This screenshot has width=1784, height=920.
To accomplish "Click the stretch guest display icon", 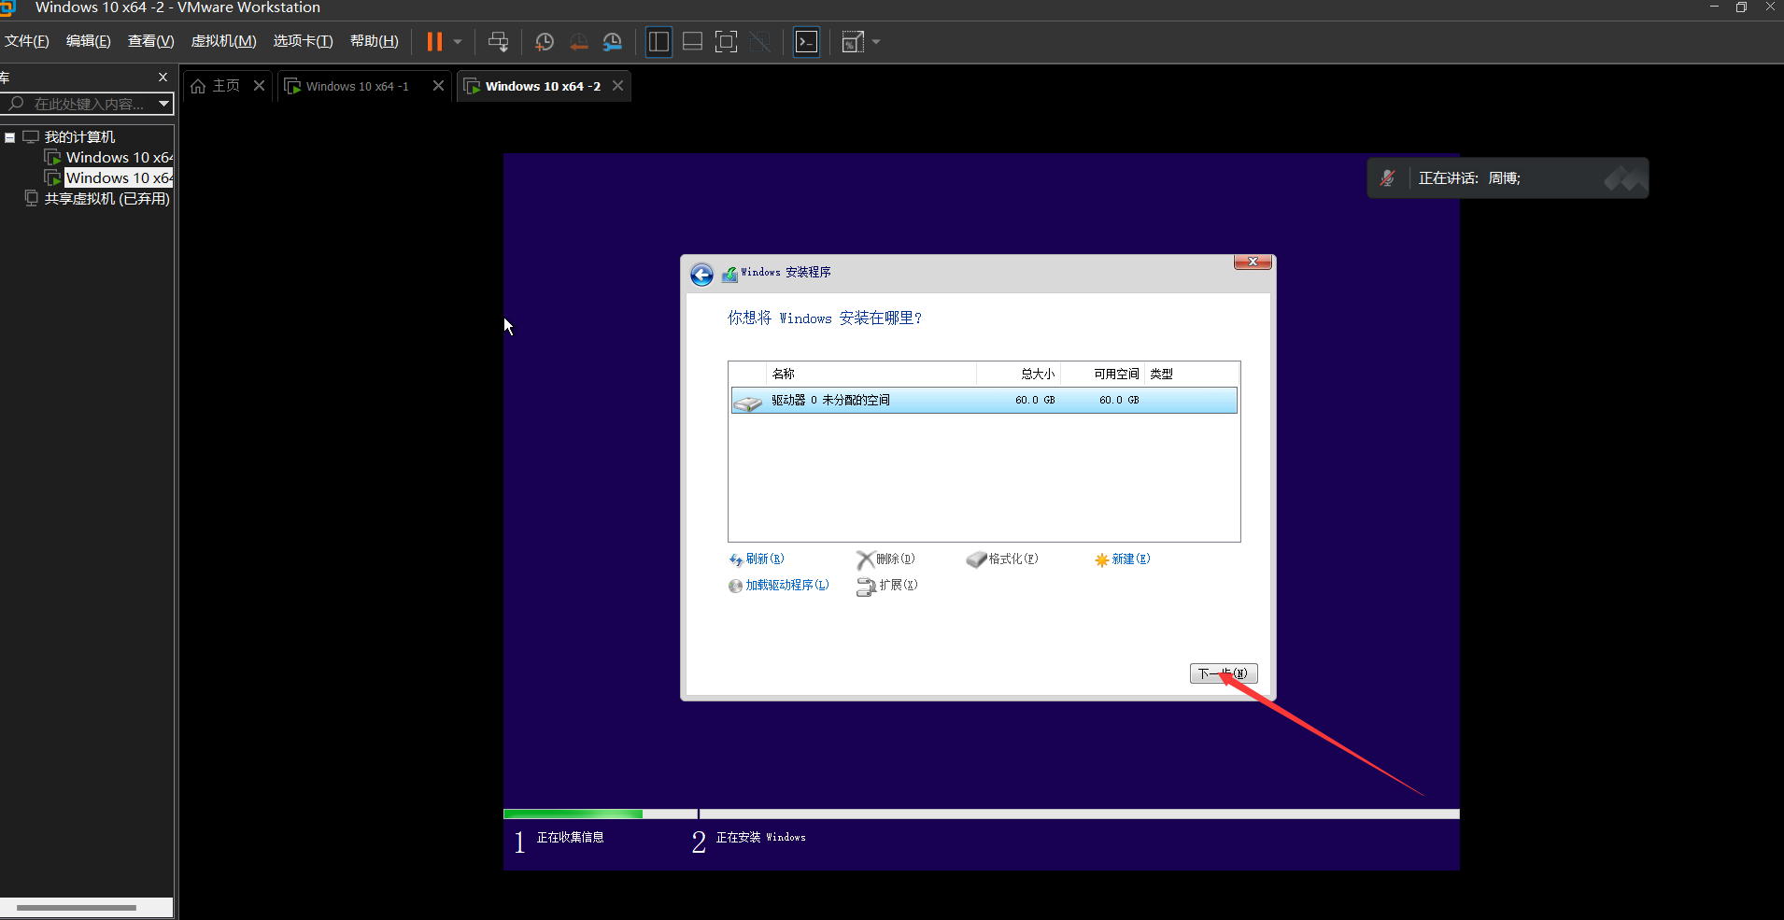I will (853, 42).
